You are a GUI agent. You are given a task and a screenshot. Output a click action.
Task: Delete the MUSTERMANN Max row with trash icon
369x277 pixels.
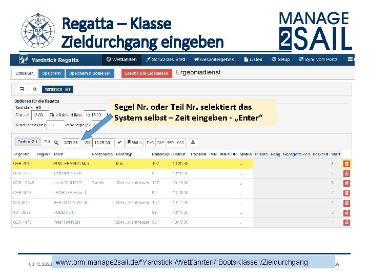point(346,164)
